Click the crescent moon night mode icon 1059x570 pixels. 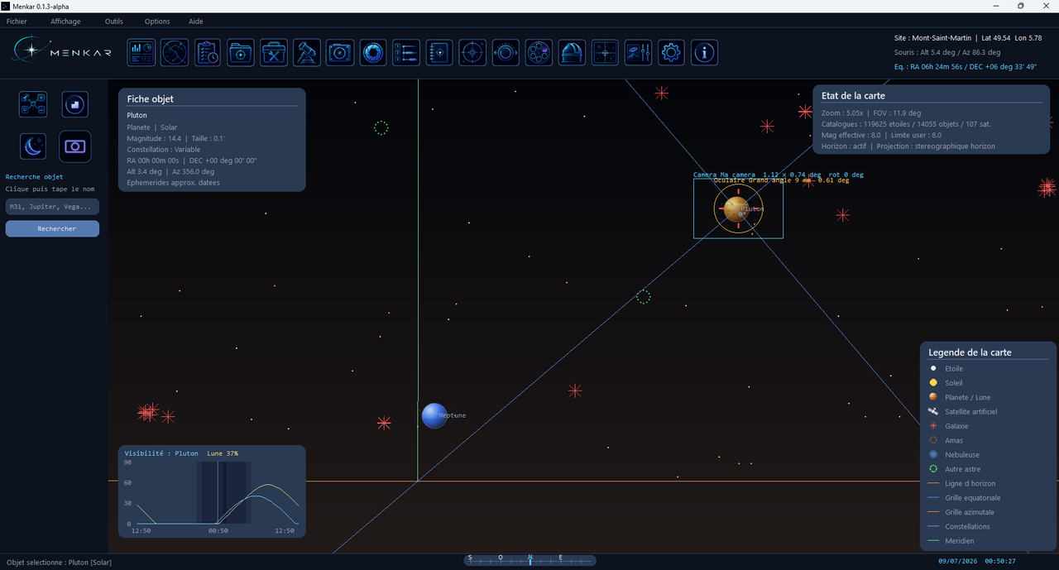click(x=33, y=146)
